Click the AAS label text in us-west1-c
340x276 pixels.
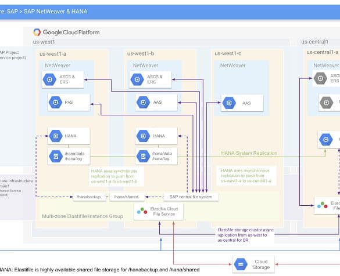246,103
